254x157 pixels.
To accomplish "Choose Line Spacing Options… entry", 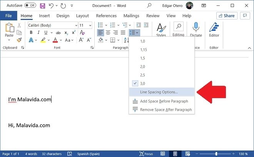I will pos(162,92).
